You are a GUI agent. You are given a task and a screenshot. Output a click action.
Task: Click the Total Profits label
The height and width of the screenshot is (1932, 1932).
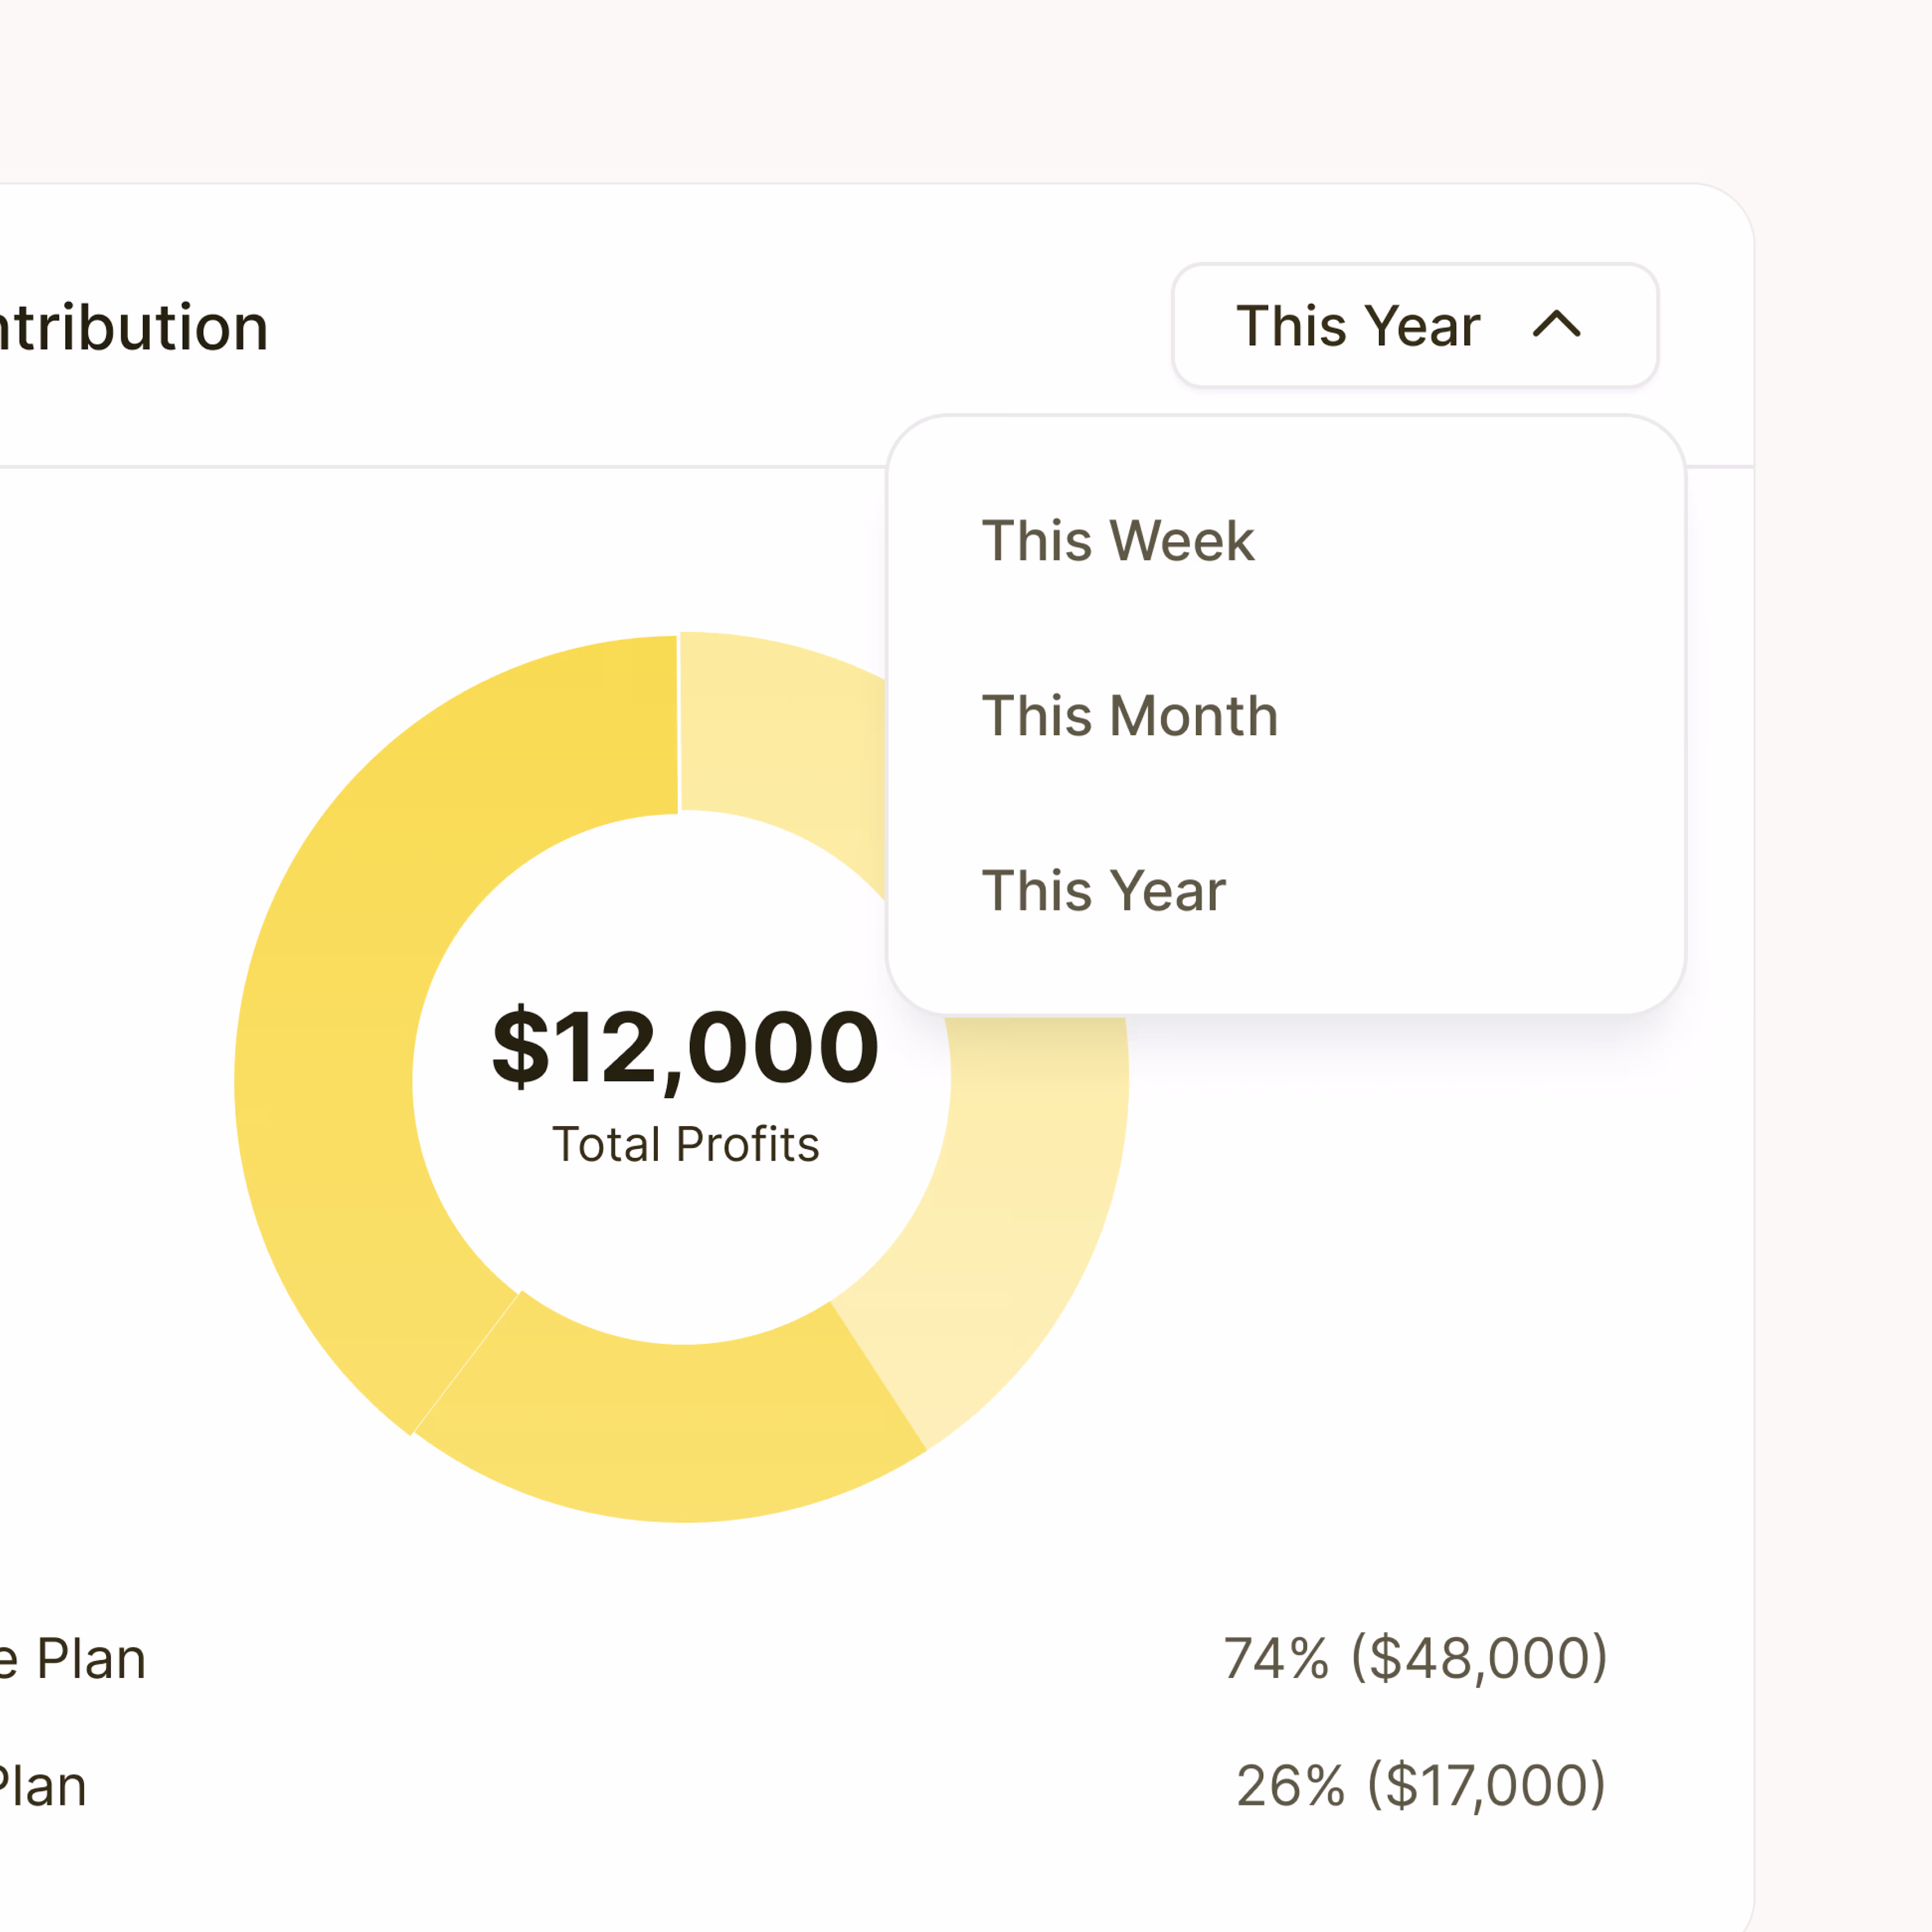point(685,1144)
